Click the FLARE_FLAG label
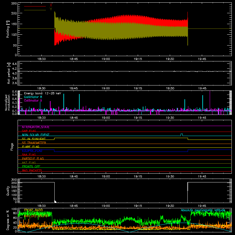Image resolution: width=235 pixels, height=235 pixels. (31, 147)
